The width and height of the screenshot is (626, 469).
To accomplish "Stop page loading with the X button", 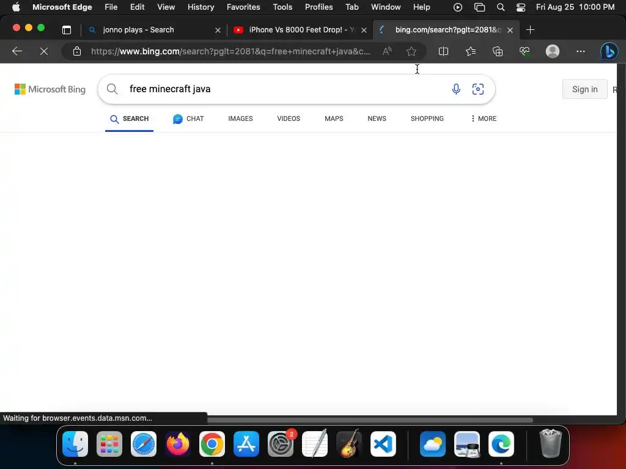I will 44,51.
